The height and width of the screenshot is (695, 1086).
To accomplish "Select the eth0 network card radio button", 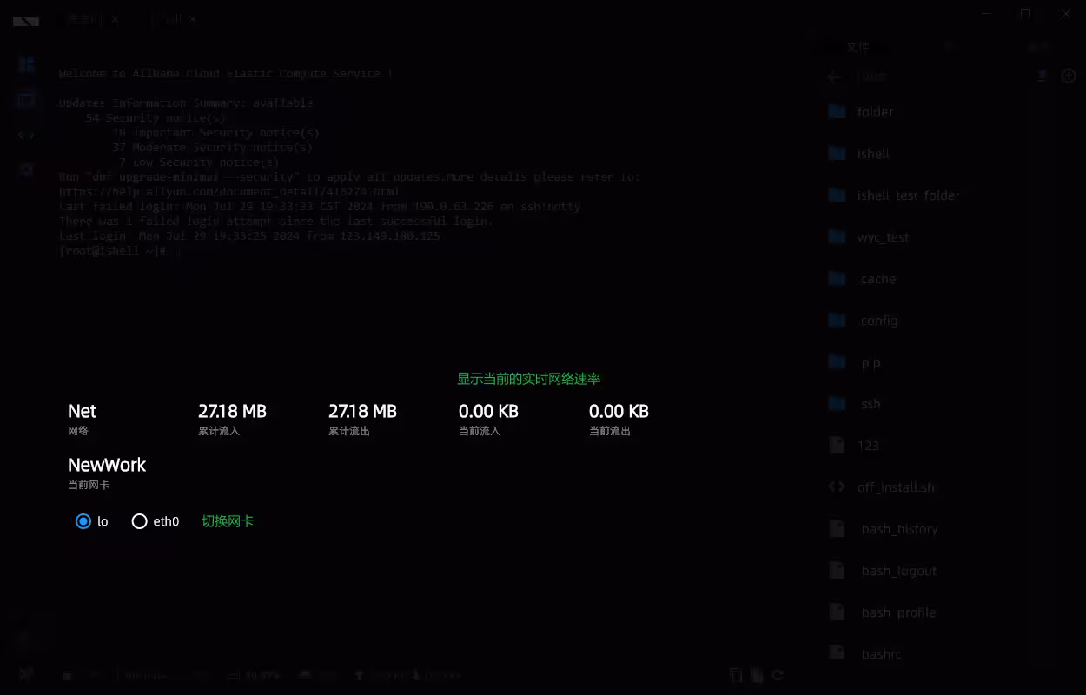I will click(x=139, y=521).
